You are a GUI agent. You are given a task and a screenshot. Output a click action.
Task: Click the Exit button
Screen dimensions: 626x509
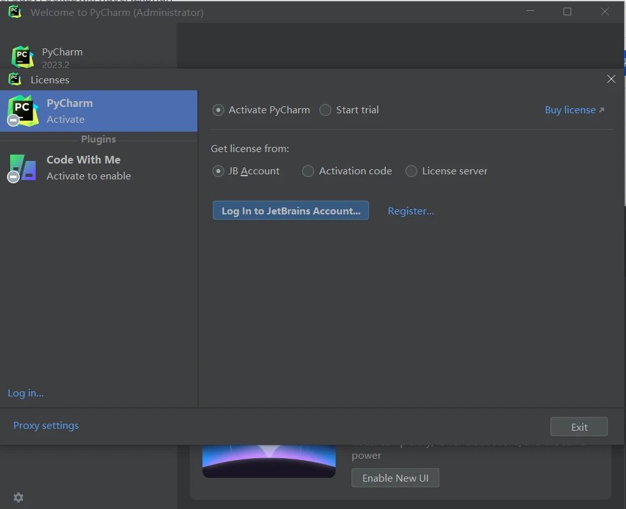[x=579, y=427]
